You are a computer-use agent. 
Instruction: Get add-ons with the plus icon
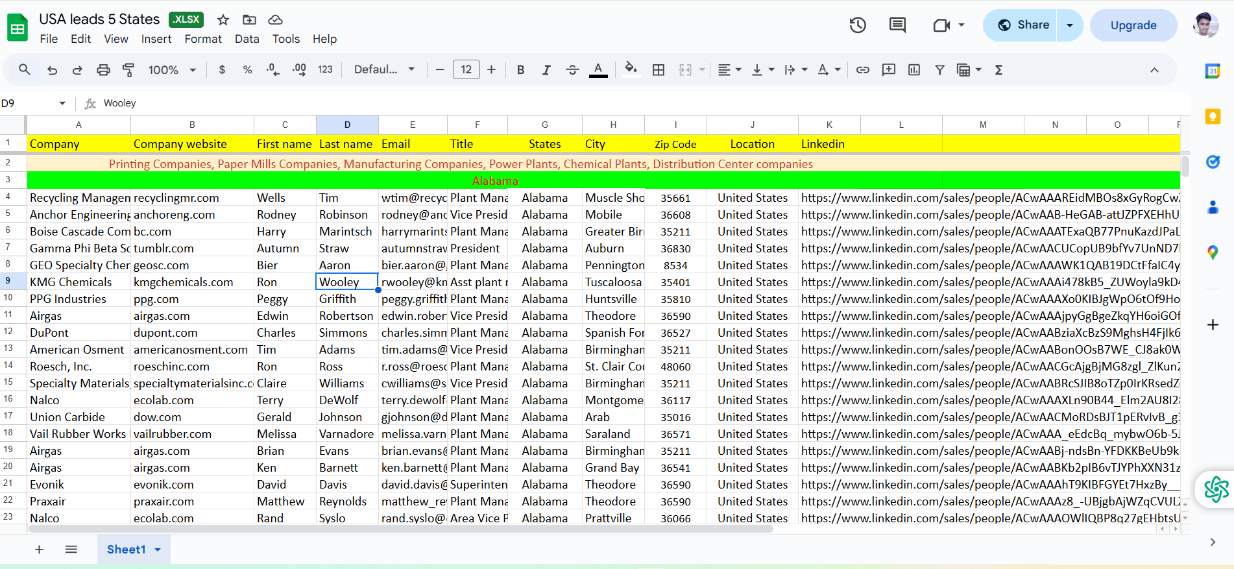(x=1213, y=324)
